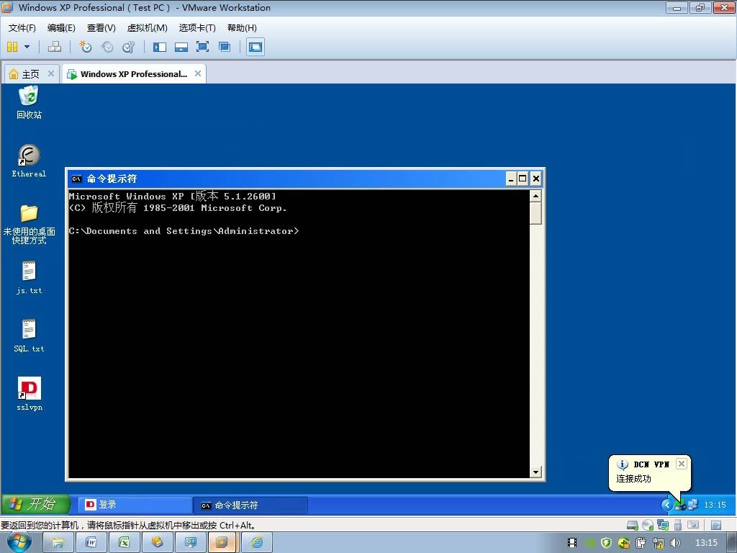The height and width of the screenshot is (553, 737).
Task: Toggle the thumbnail bar view icon
Action: tap(181, 47)
